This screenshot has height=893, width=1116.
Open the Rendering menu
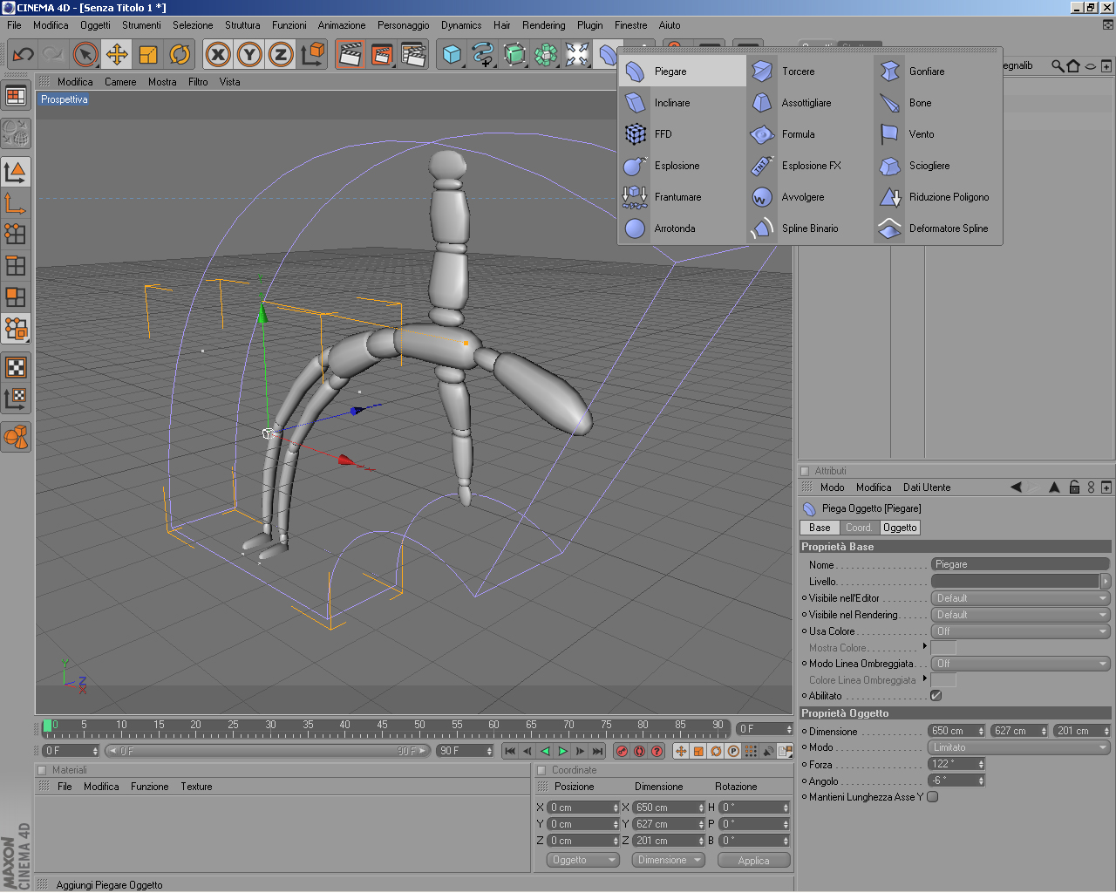(543, 25)
